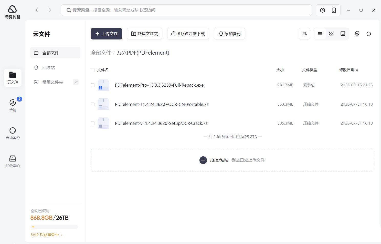Switch to grid view
381x244 pixels.
click(x=331, y=34)
